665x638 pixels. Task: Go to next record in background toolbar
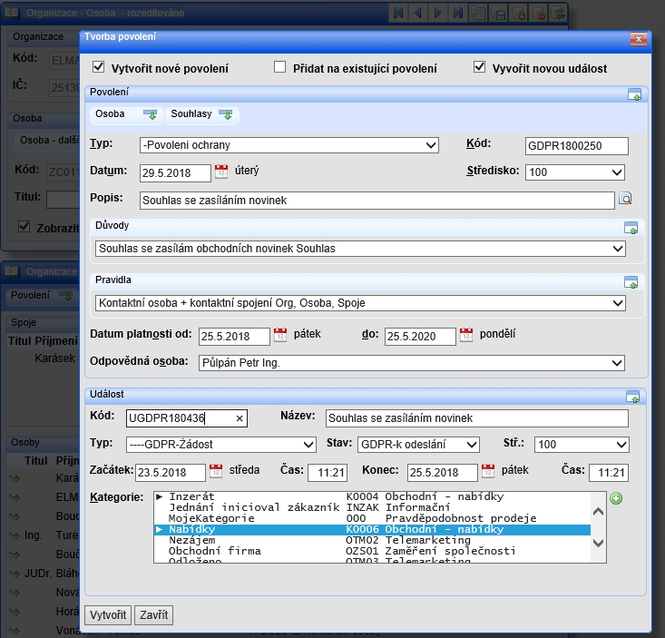point(437,13)
